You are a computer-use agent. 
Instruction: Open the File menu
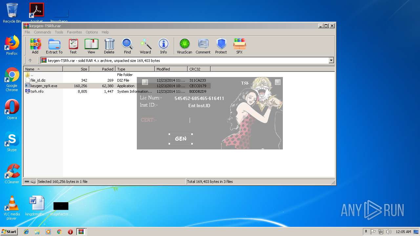pyautogui.click(x=27, y=32)
